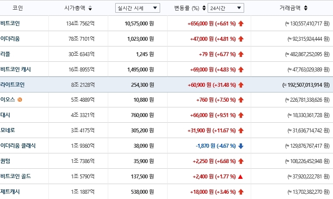Click the 시가총액 column header label
This screenshot has width=333, height=199.
coord(75,8)
